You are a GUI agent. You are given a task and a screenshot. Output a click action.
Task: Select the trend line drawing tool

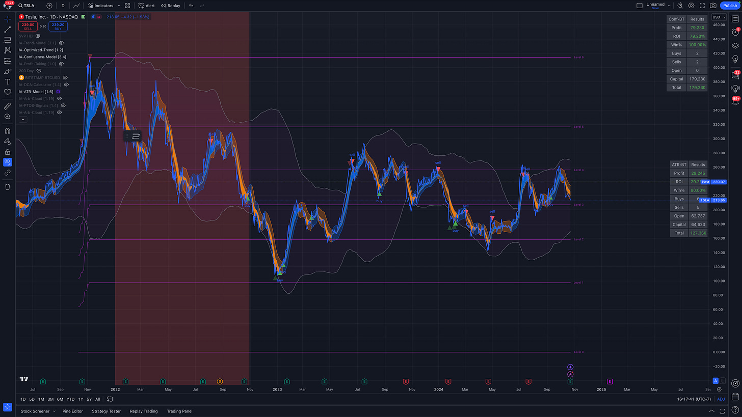point(7,30)
